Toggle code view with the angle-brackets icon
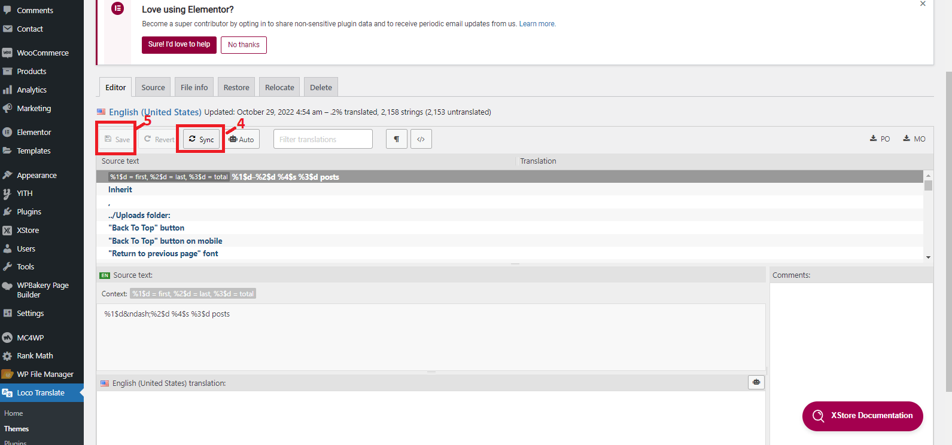Screen dimensions: 952x445 click(x=421, y=139)
